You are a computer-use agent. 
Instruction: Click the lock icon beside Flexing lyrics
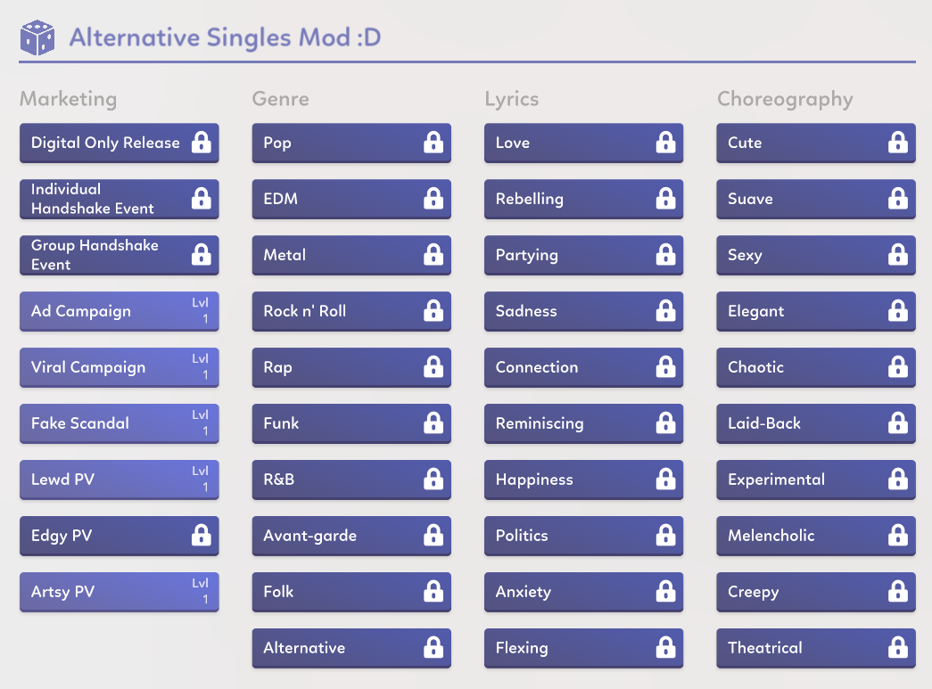[665, 648]
